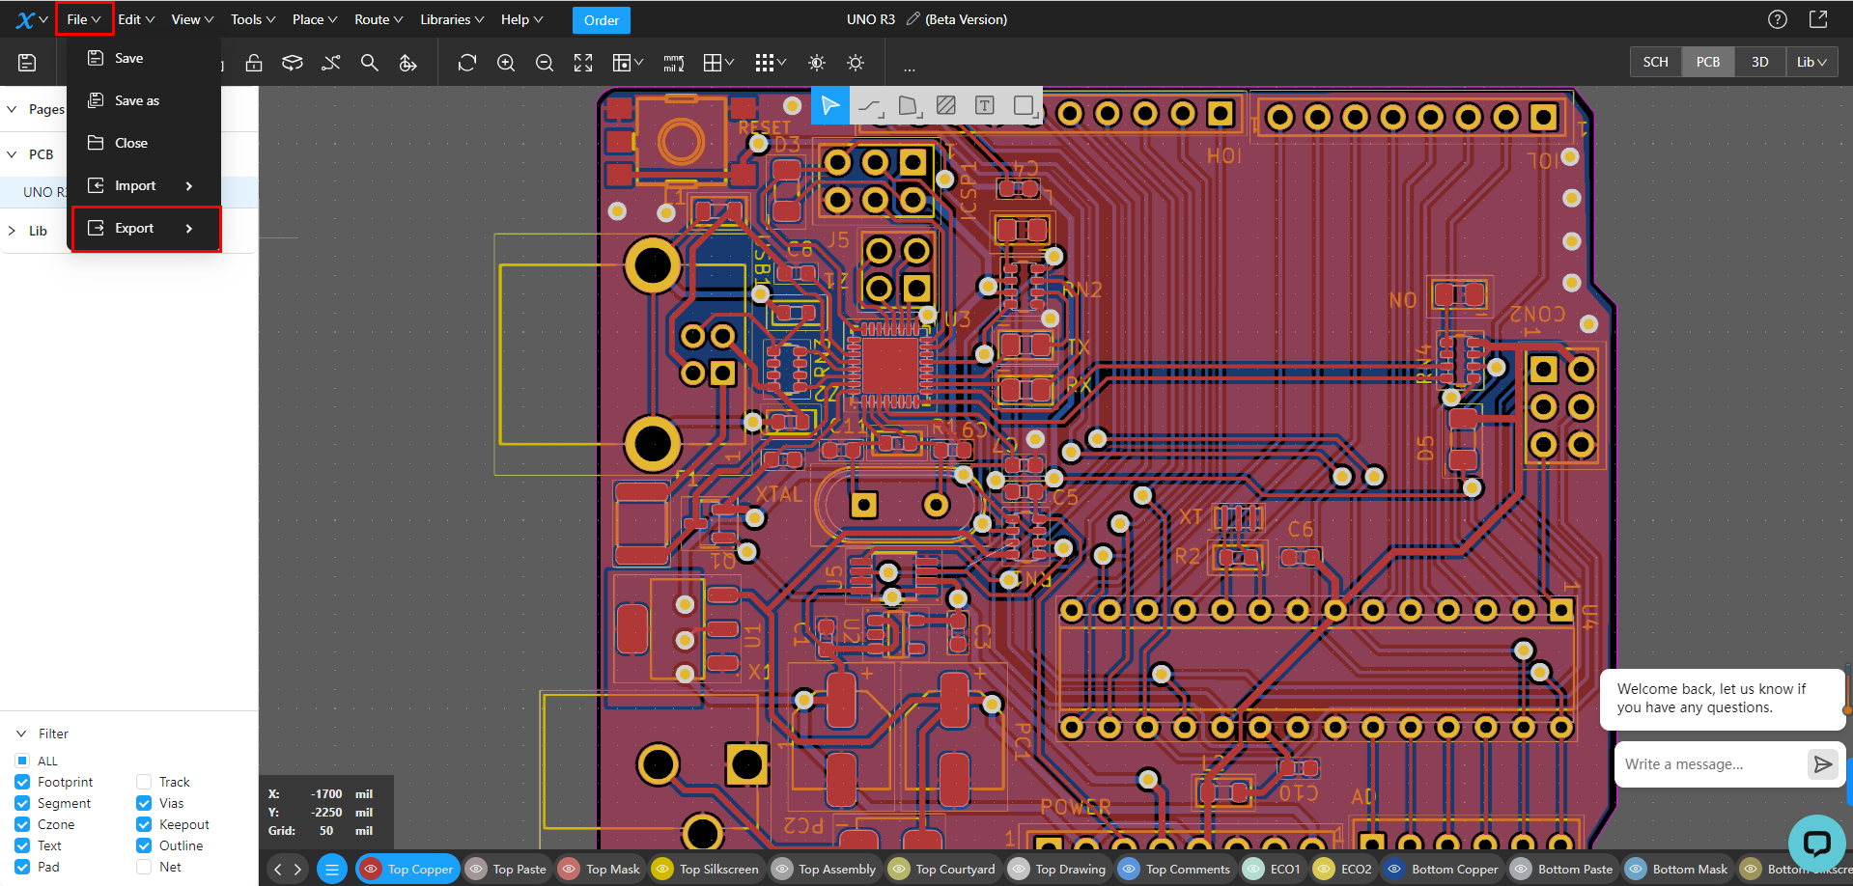Click the pencil icon to rename UNO R3
The image size is (1853, 886).
pos(912,19)
